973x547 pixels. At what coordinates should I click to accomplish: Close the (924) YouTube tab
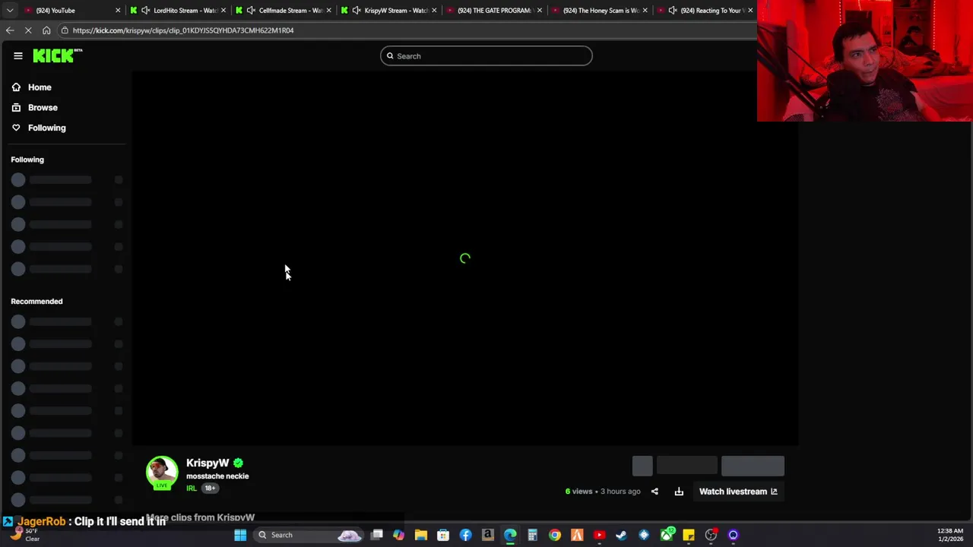pos(118,10)
